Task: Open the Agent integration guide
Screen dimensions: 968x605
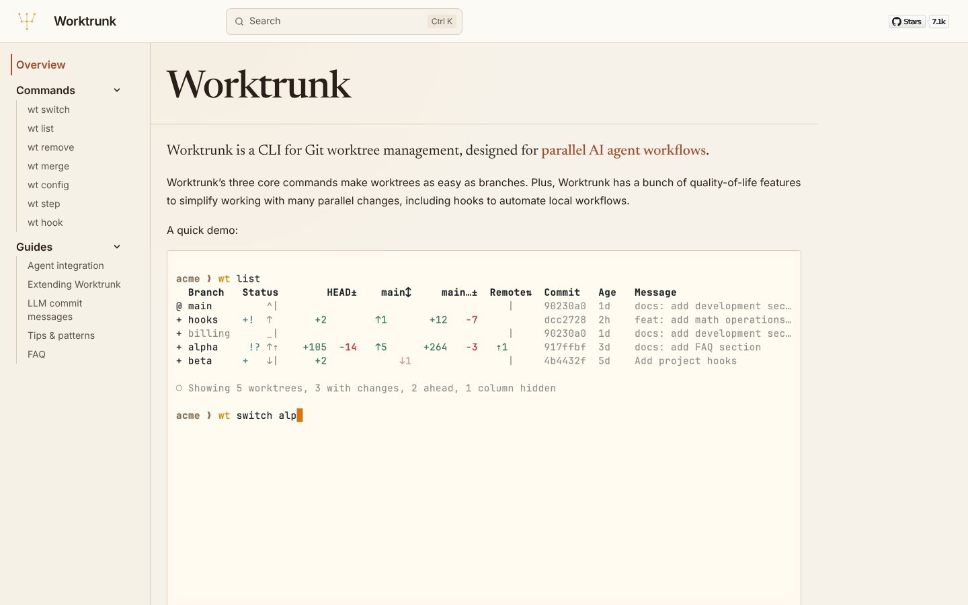Action: (66, 266)
